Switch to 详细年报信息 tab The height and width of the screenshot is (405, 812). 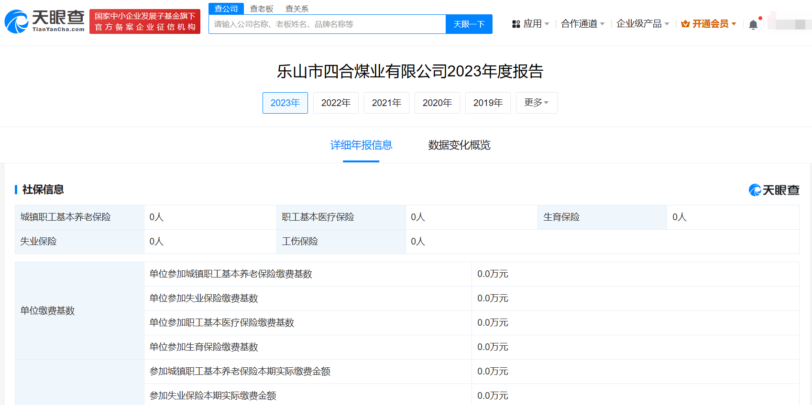(x=361, y=145)
